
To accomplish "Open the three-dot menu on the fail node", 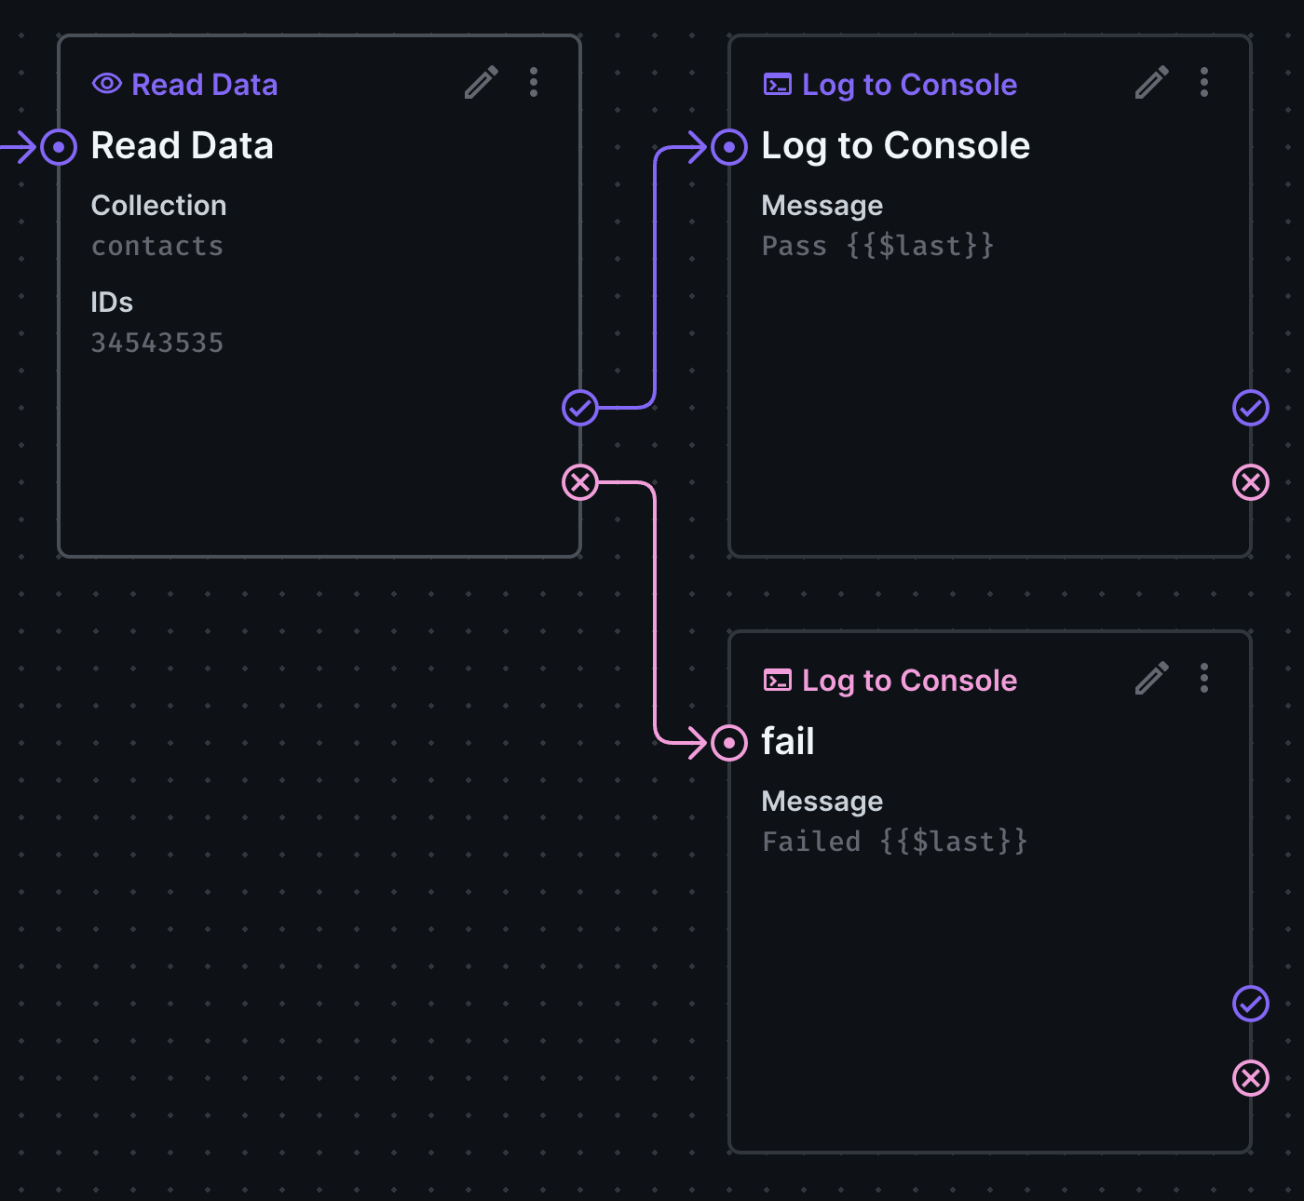I will [x=1203, y=680].
